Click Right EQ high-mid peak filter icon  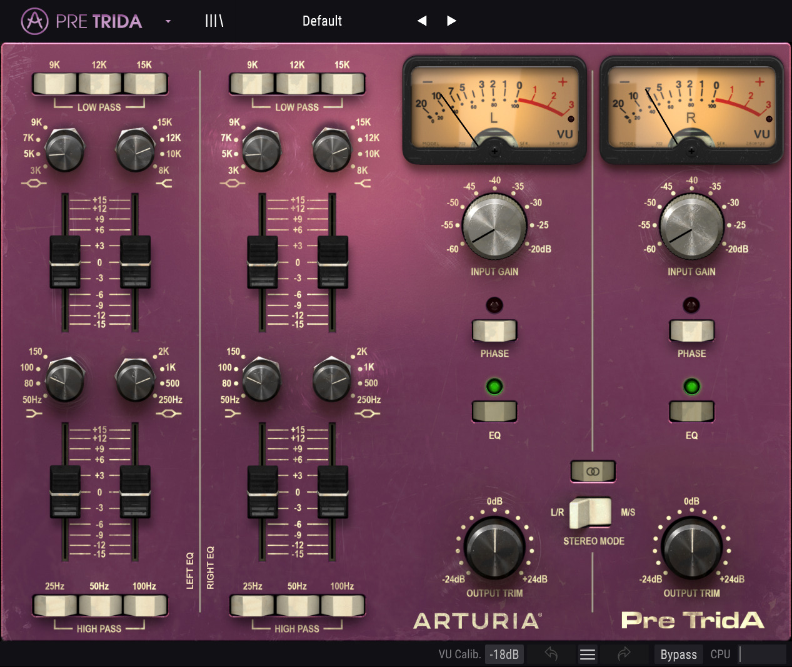point(232,184)
